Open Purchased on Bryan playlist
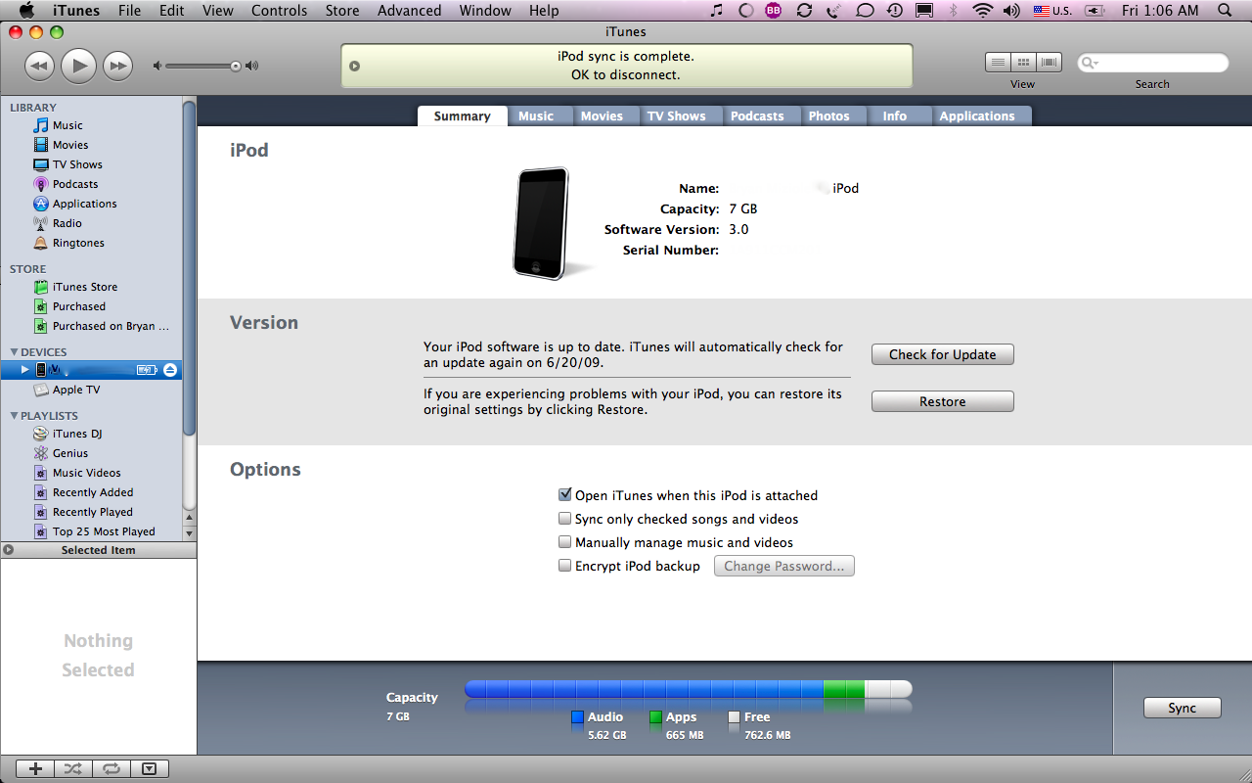Image resolution: width=1252 pixels, height=783 pixels. point(111,326)
